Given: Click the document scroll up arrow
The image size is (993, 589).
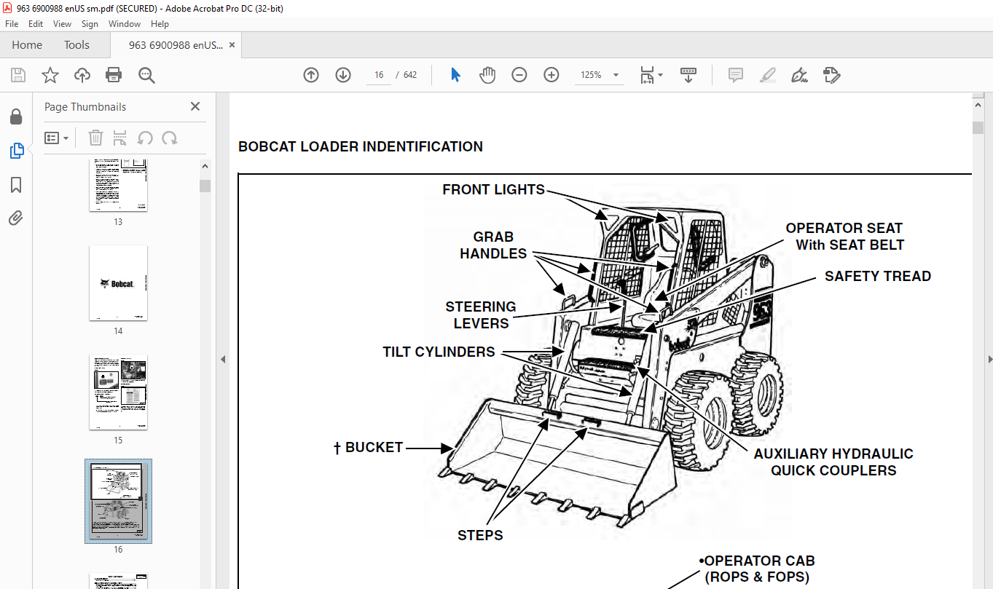Looking at the screenshot, I should [x=978, y=105].
